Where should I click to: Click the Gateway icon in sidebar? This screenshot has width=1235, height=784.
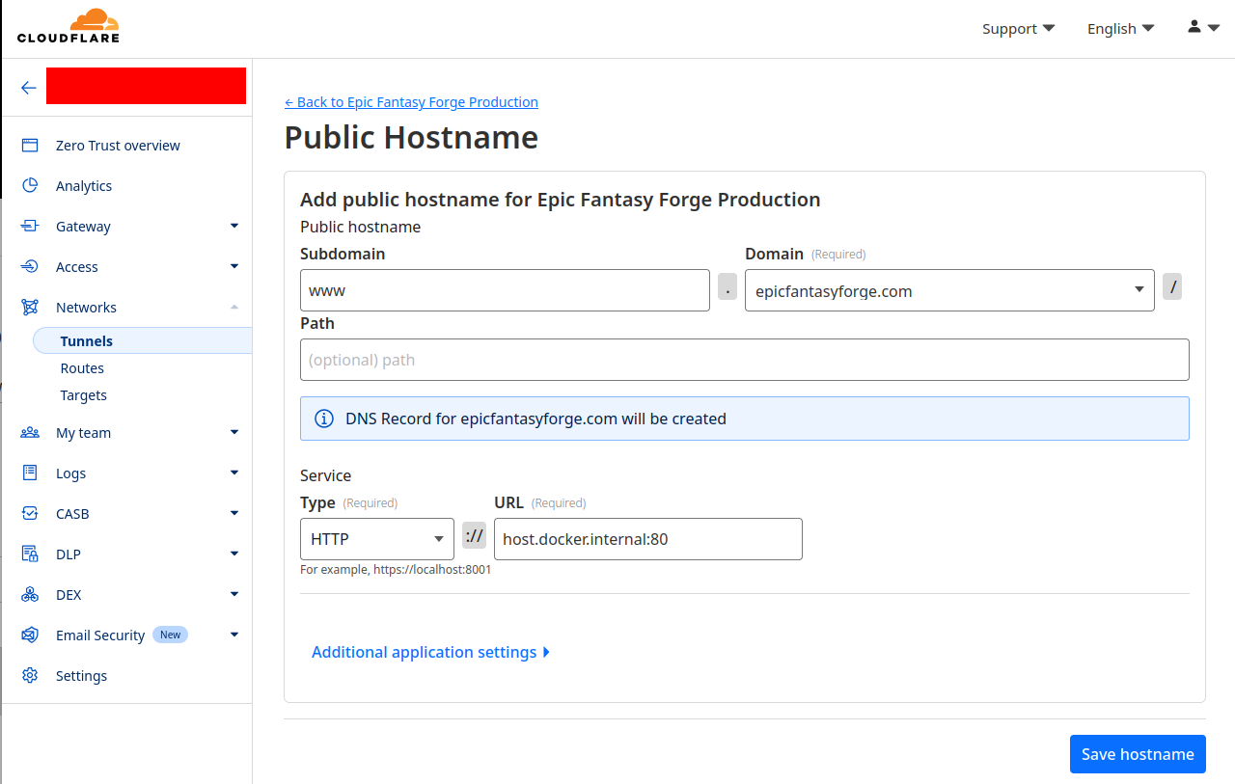click(x=30, y=227)
